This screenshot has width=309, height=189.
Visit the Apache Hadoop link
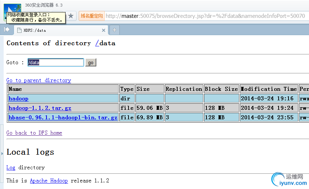point(49,181)
